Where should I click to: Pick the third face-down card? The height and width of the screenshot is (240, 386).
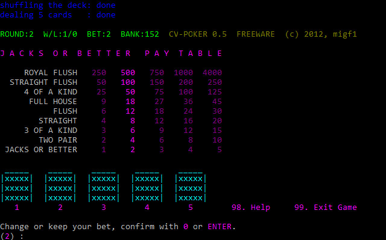click(104, 188)
